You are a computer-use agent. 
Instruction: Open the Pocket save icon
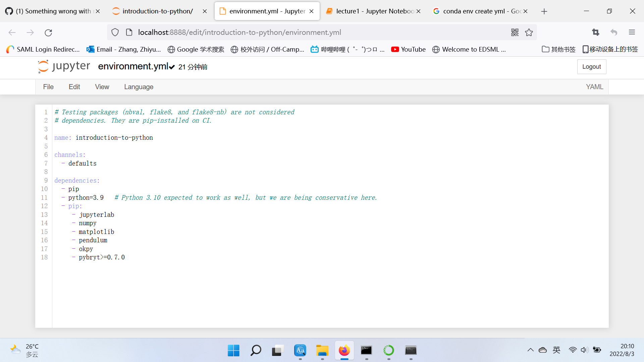coord(614,32)
